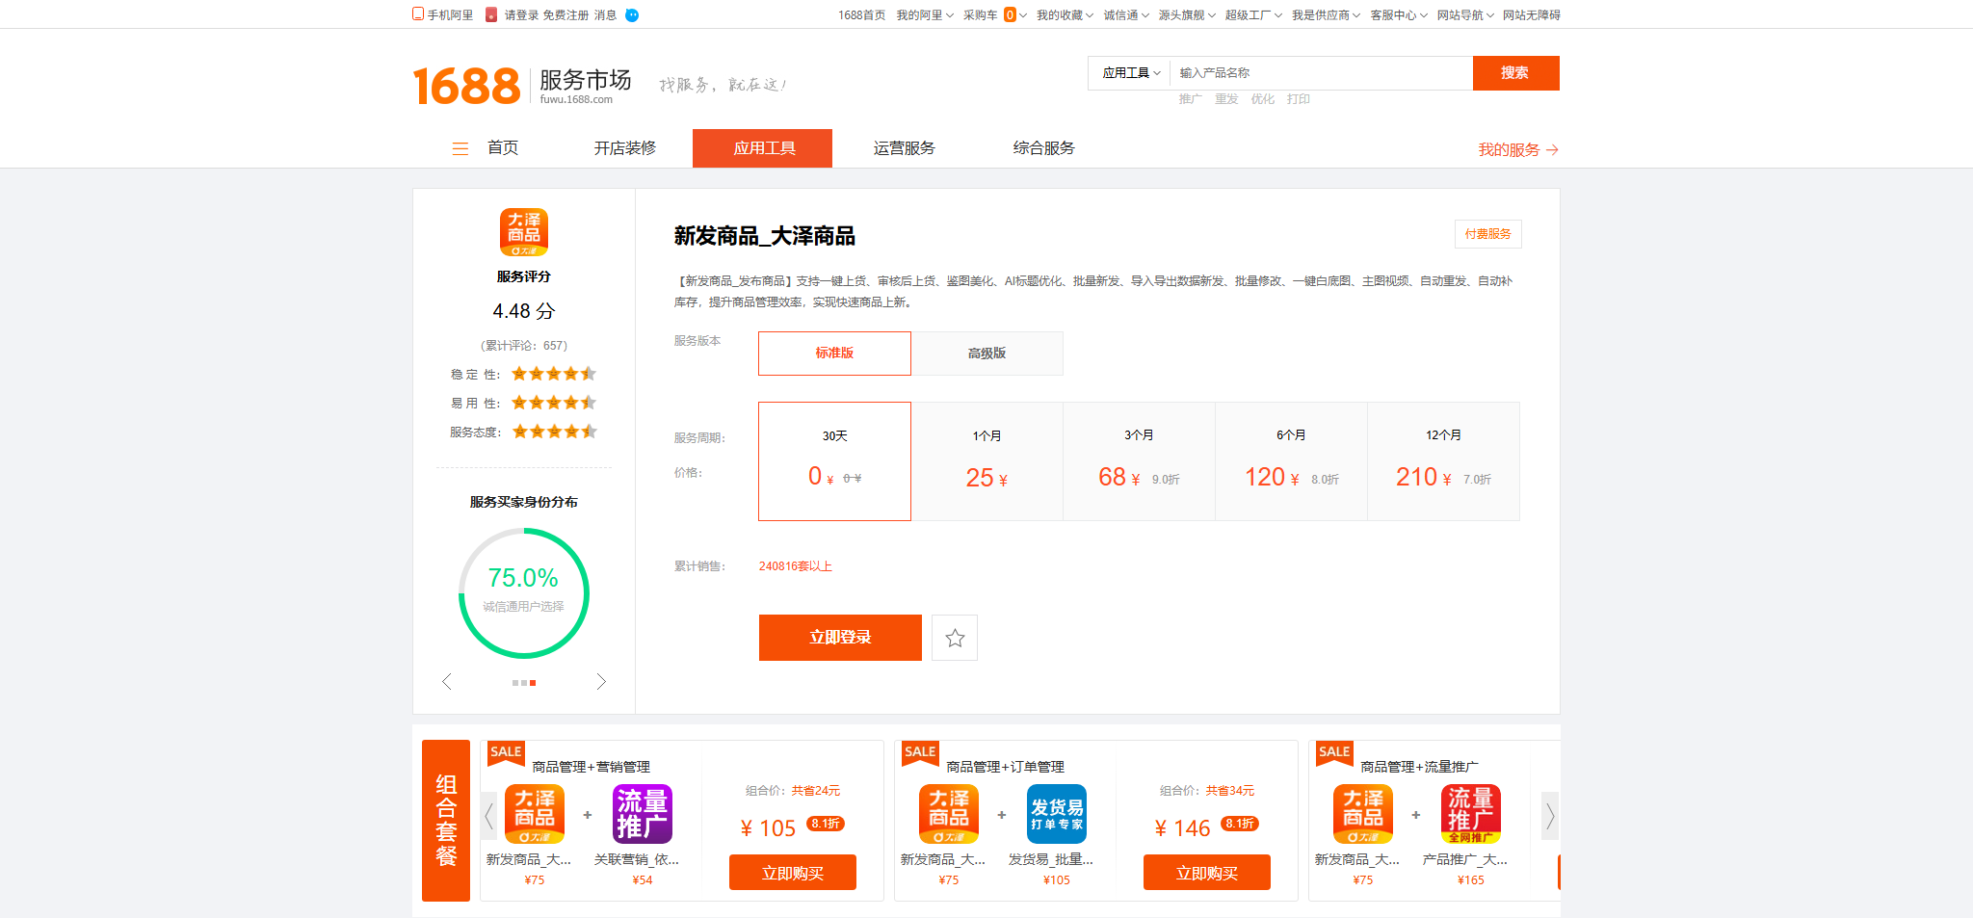Viewport: 1973px width, 918px height.
Task: Open 发货易 blue app icon
Action: (1057, 814)
